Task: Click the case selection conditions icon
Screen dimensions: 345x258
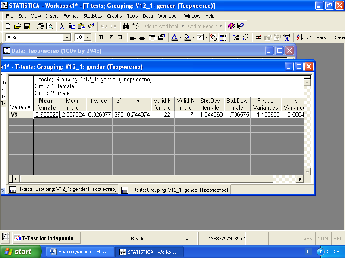Action: [x=258, y=37]
